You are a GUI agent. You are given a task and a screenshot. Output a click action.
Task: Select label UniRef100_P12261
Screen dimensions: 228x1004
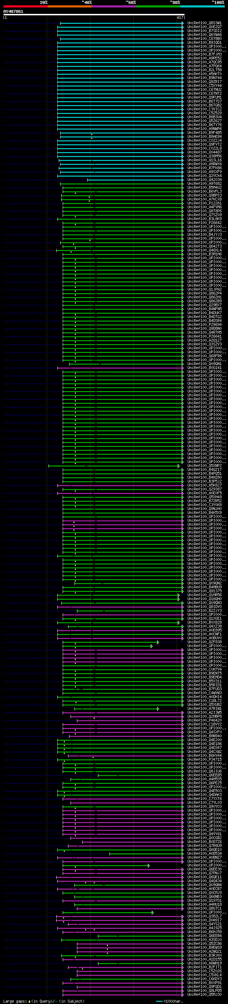click(x=204, y=203)
